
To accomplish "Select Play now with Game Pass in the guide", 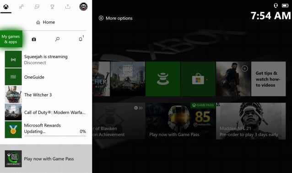I will click(x=46, y=159).
